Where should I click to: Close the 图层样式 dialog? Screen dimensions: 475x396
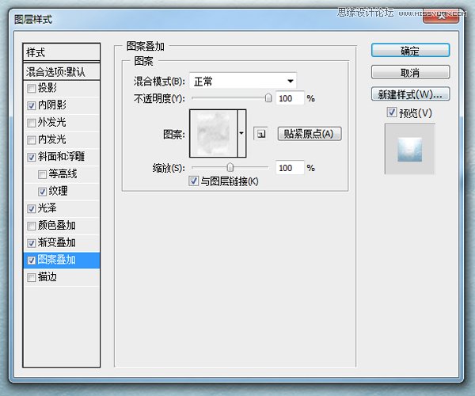442,17
